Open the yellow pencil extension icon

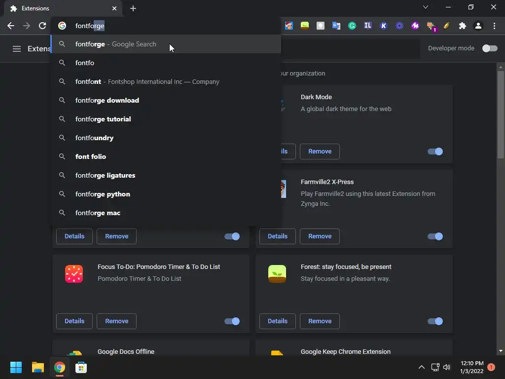(x=447, y=26)
